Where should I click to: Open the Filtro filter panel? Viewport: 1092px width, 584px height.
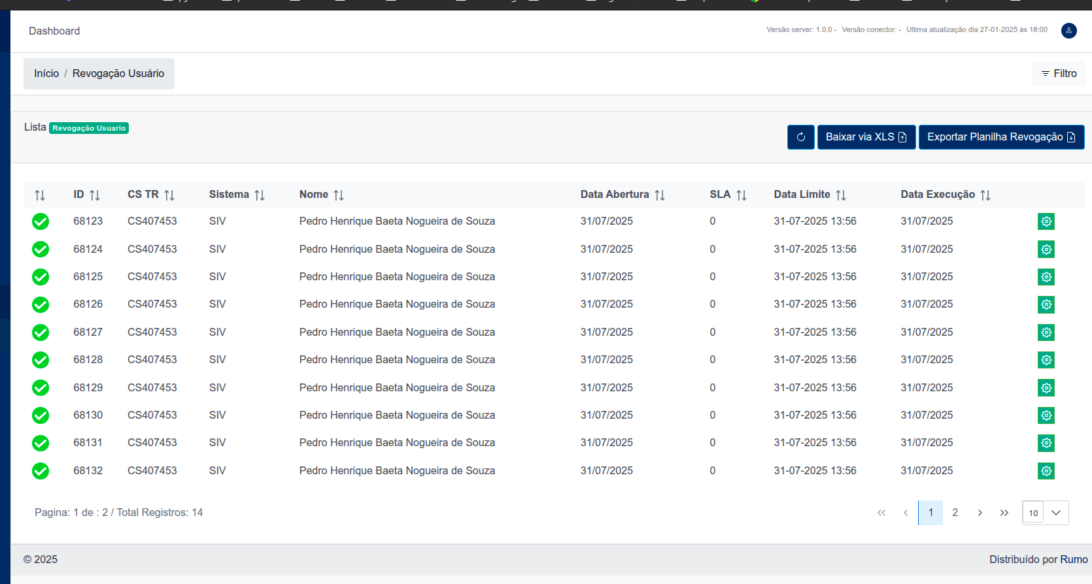(x=1059, y=74)
